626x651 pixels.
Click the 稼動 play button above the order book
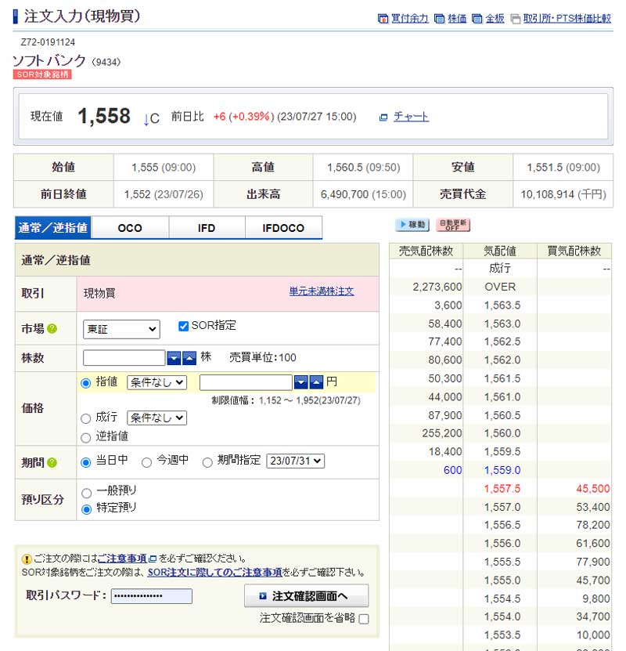412,225
